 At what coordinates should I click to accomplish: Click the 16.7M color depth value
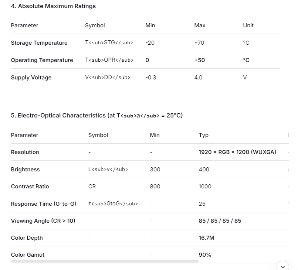(x=206, y=238)
